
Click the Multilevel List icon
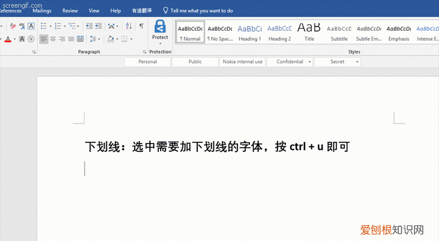(x=72, y=26)
